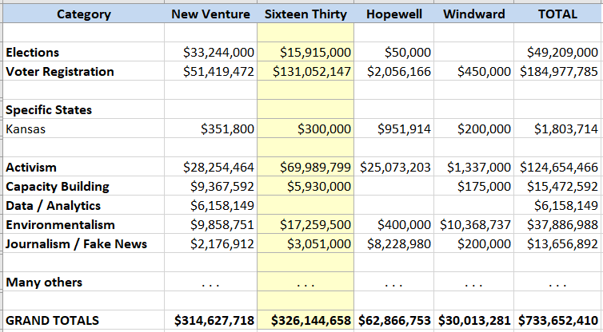Click the Data / Analytics row label
Image resolution: width=603 pixels, height=332 pixels.
coord(53,206)
